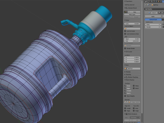Enable the Grease Pencil panel checkbox
The image size is (164, 123).
pyautogui.click(x=127, y=8)
